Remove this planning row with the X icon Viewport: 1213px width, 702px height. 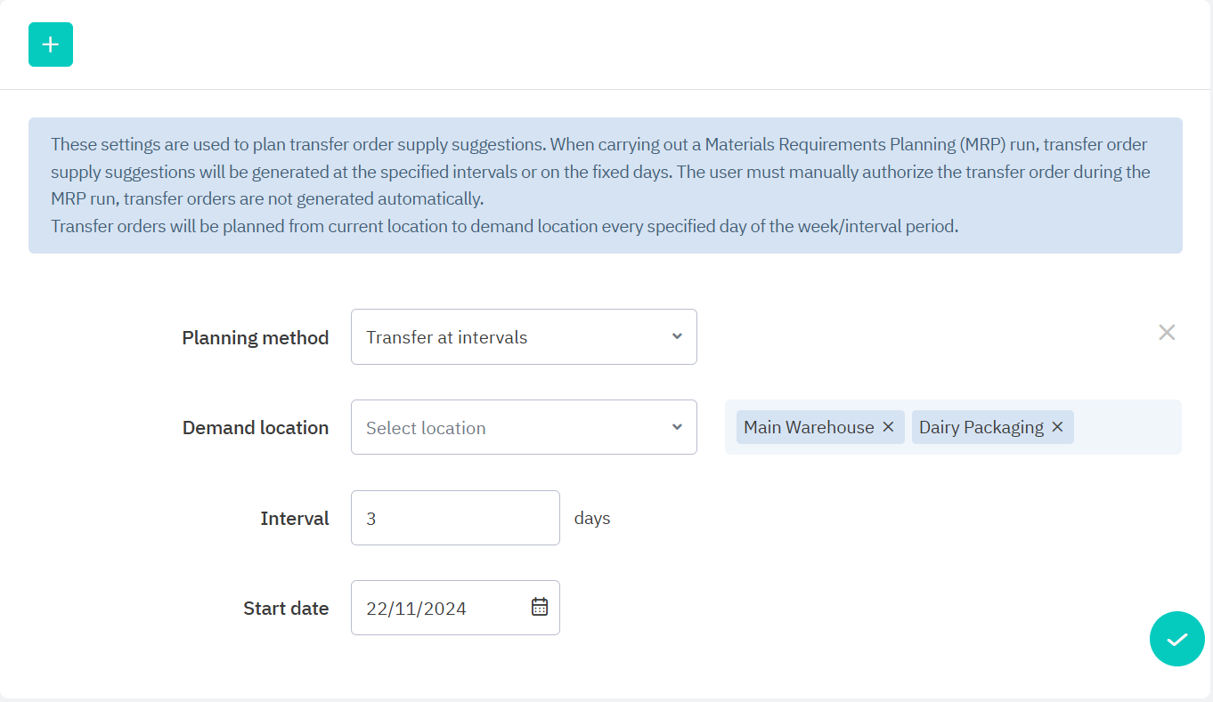click(1167, 333)
